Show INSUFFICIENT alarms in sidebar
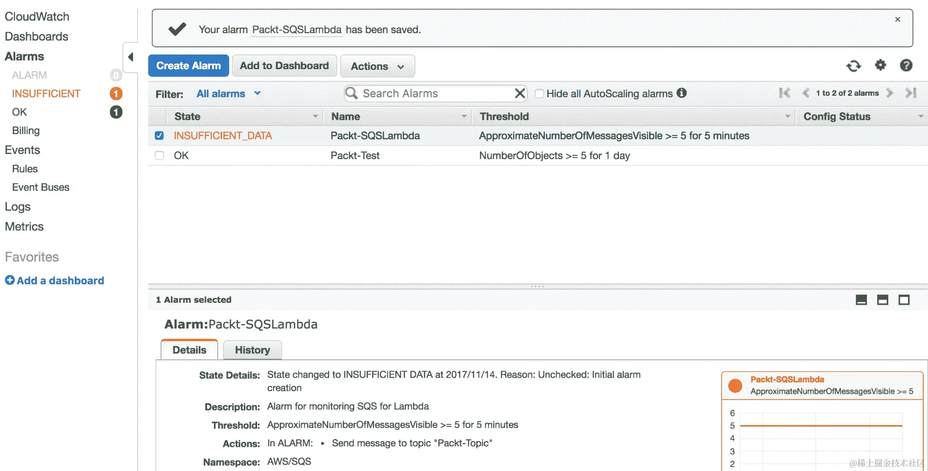 pyautogui.click(x=46, y=94)
